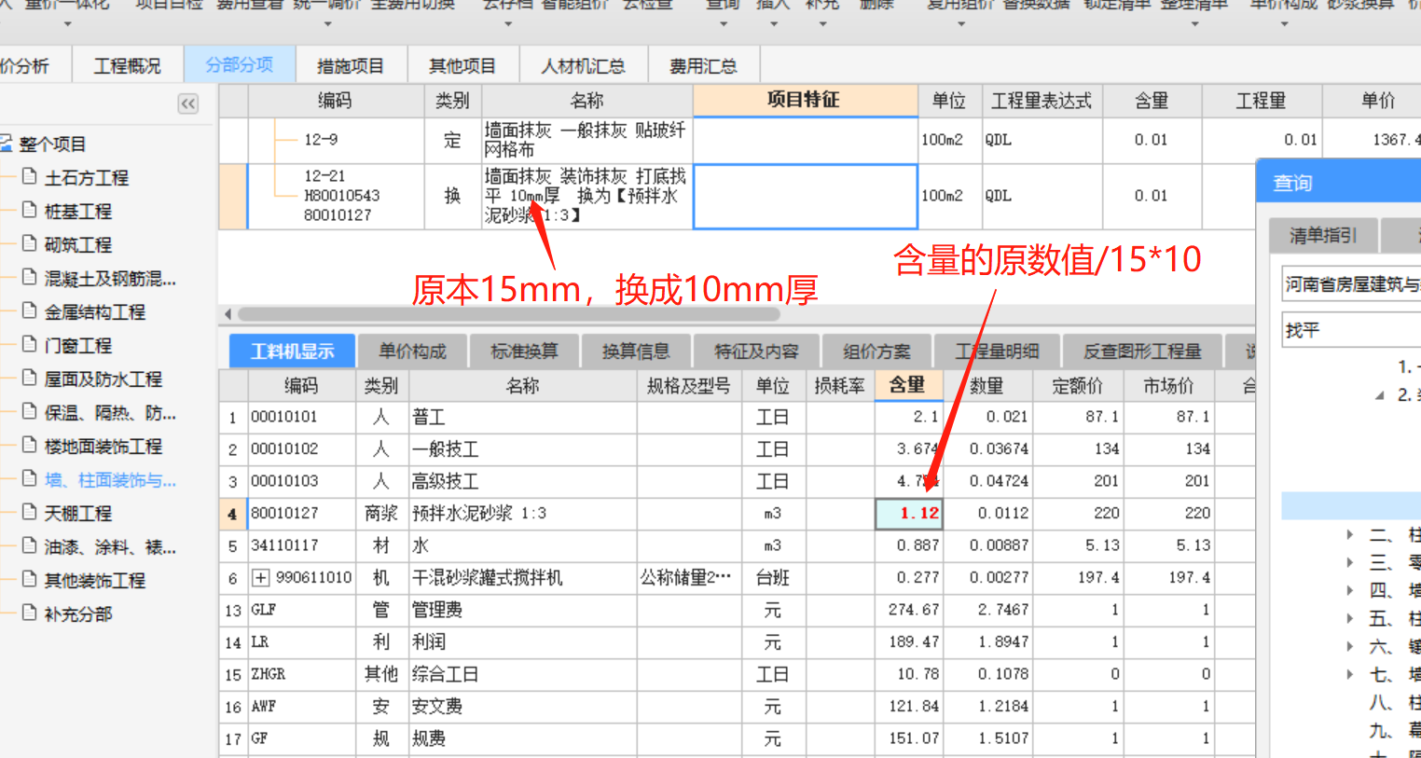Viewport: 1421px width, 758px height.
Task: Open the 费用汇总 tab
Action: click(703, 65)
